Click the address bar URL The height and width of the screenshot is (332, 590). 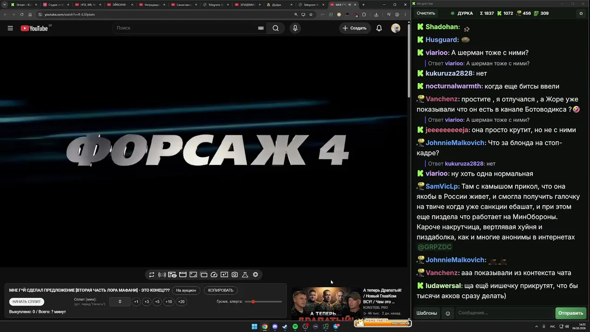[x=70, y=14]
